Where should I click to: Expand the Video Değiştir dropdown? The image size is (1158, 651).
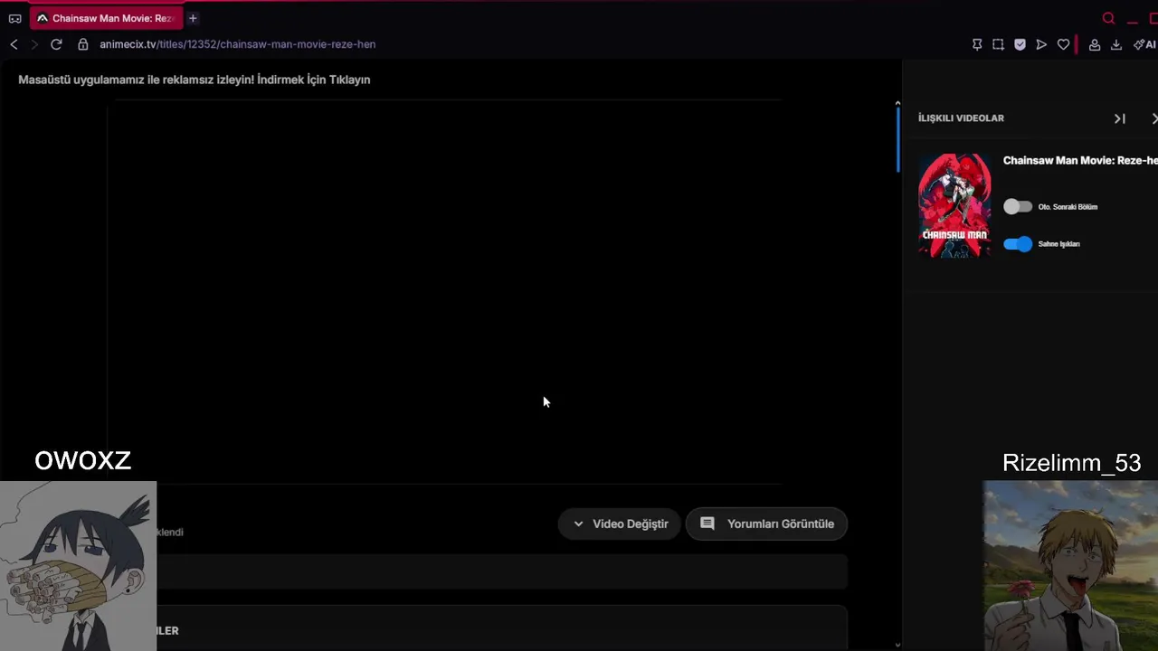click(620, 524)
